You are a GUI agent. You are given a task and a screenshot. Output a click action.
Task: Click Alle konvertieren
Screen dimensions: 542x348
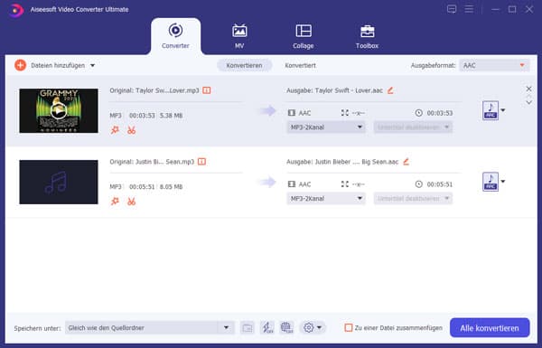click(490, 327)
